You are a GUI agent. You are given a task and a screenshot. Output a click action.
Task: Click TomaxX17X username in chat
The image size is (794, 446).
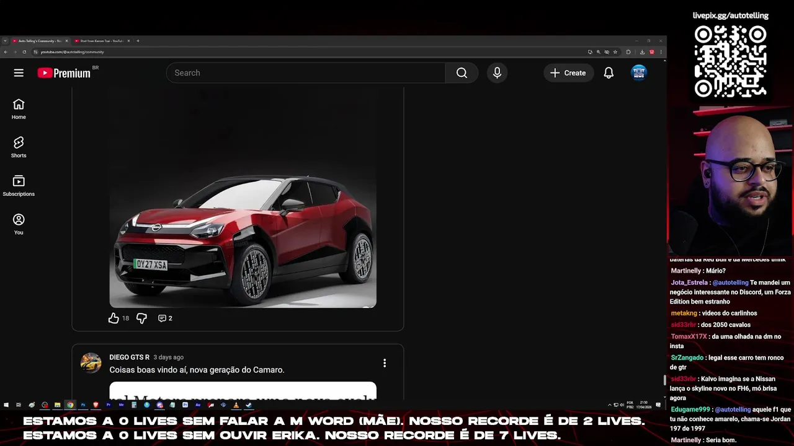coord(689,336)
